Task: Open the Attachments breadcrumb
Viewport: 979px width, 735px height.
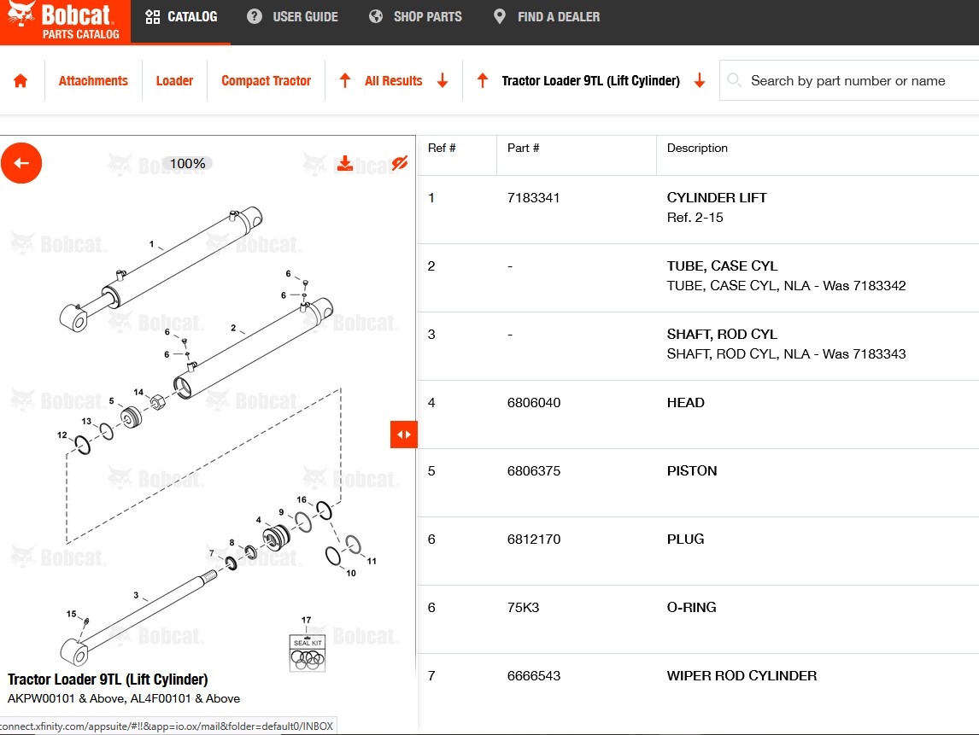Action: click(x=93, y=80)
